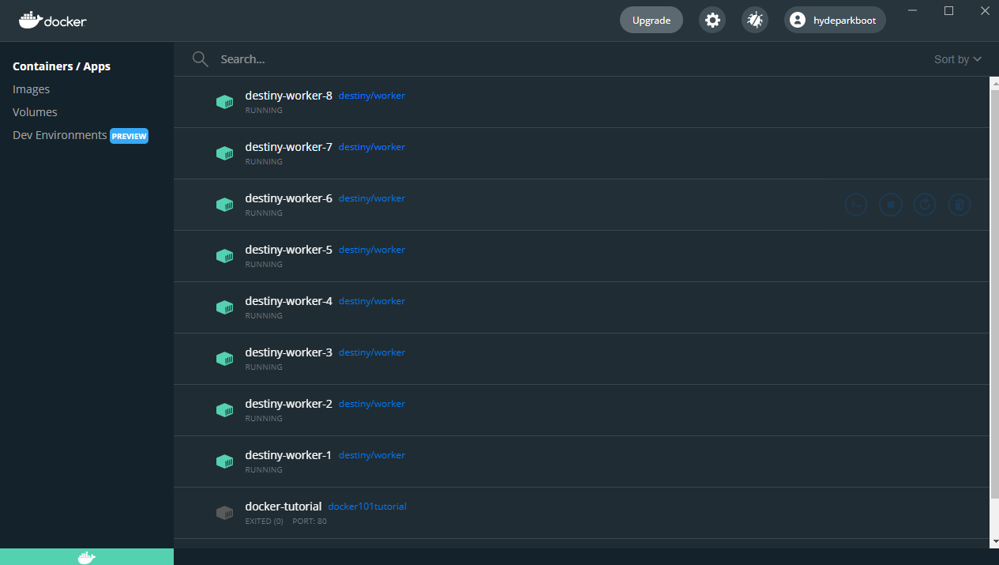999x565 pixels.
Task: Delete the destiny-worker-6 container
Action: pos(960,205)
